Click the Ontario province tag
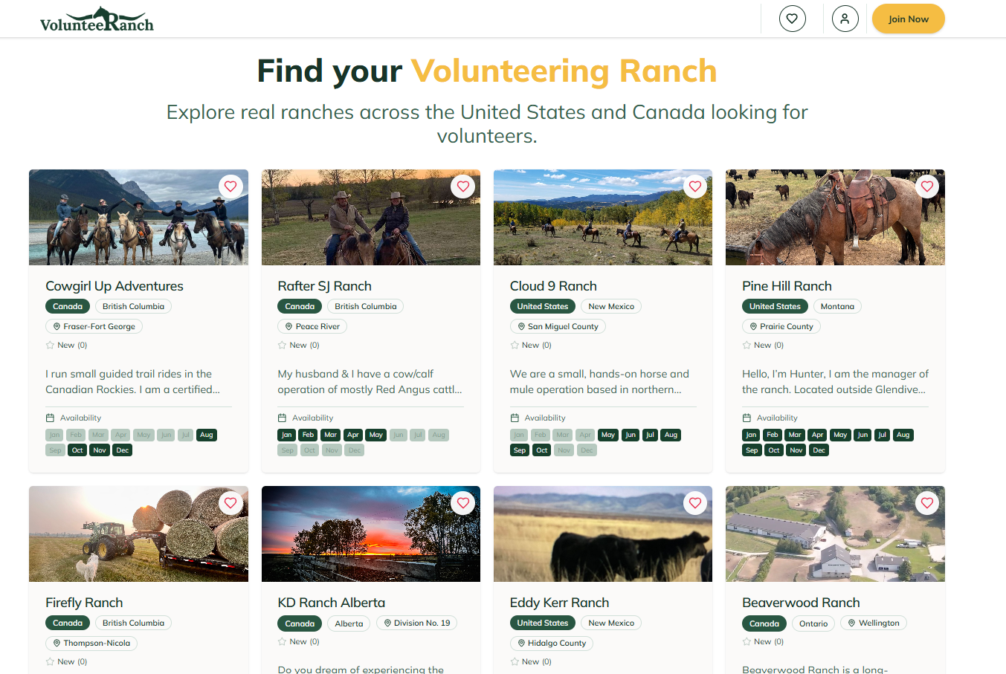Screen dimensions: 1006x674 point(813,623)
